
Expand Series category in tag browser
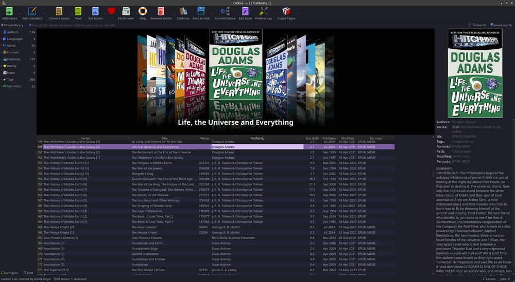click(x=2, y=46)
